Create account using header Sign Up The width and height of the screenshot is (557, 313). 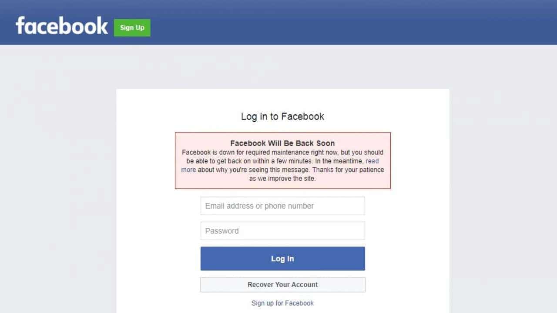click(x=132, y=27)
